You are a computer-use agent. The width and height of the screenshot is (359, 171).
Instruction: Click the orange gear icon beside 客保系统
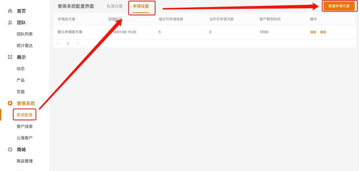coord(10,103)
